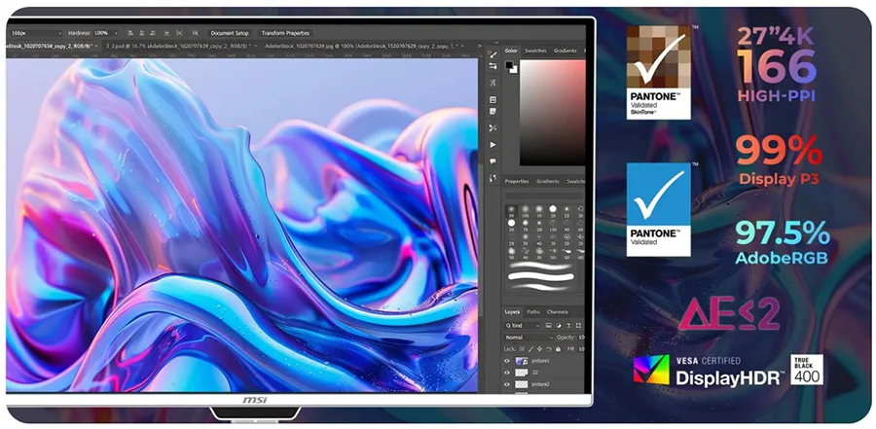Click the Notes panel icon below the grid icon
This screenshot has height=429, width=876.
493,111
